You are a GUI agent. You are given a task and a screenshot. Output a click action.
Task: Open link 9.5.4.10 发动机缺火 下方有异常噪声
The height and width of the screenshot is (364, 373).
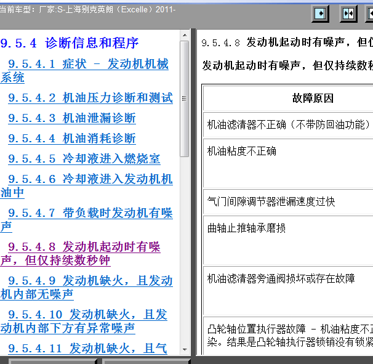coord(84,321)
